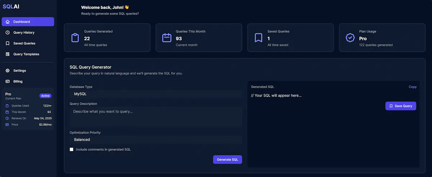Open Settings in sidebar
The width and height of the screenshot is (432, 177).
point(28,70)
